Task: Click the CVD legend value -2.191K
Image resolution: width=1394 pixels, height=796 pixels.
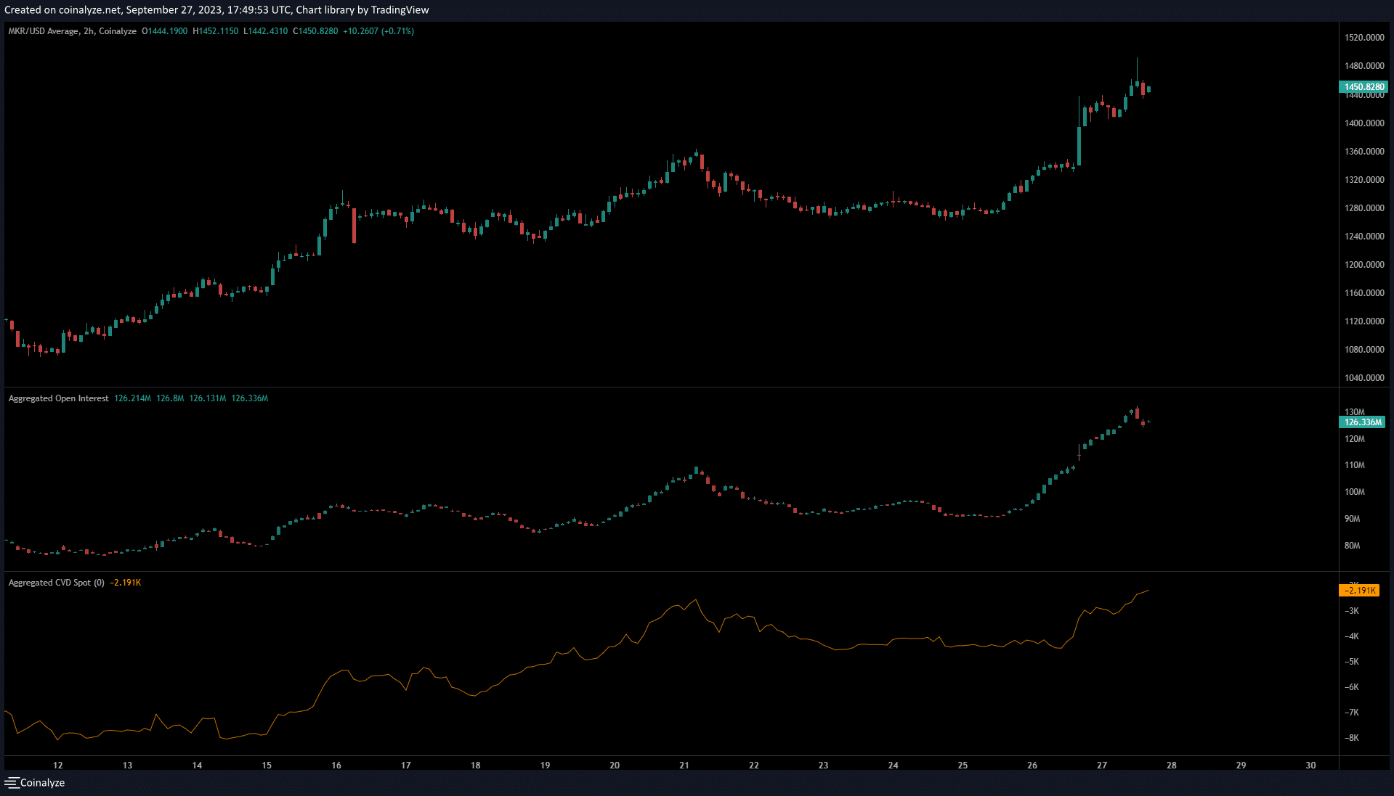Action: tap(126, 583)
